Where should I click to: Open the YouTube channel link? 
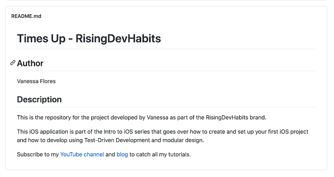tap(82, 154)
